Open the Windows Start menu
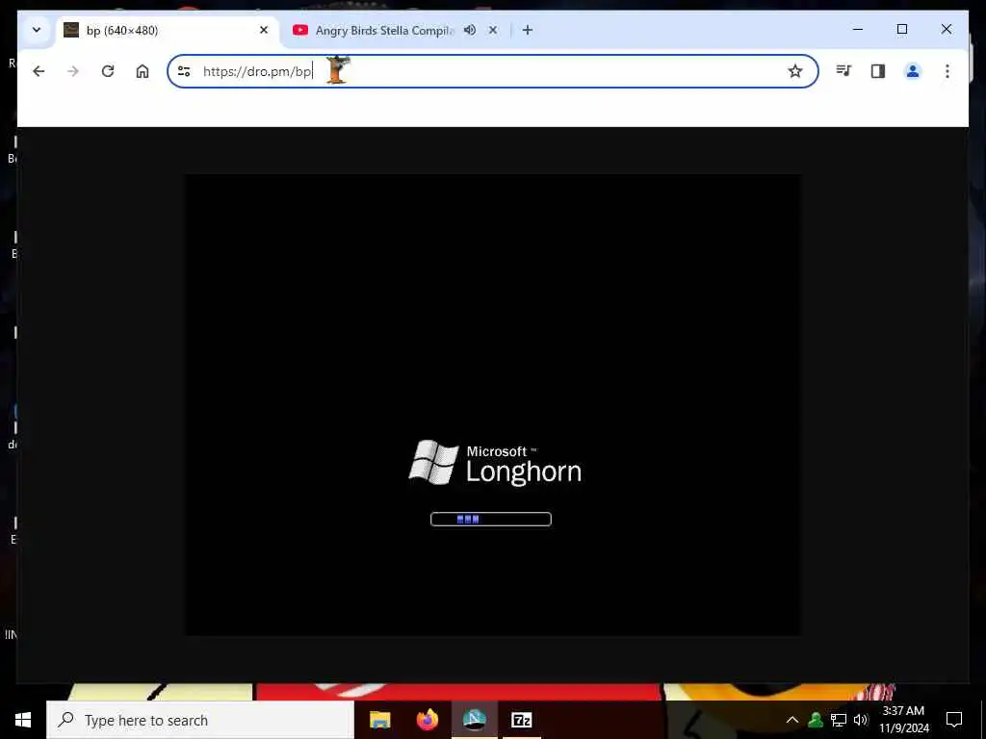The image size is (986, 739). tap(23, 720)
